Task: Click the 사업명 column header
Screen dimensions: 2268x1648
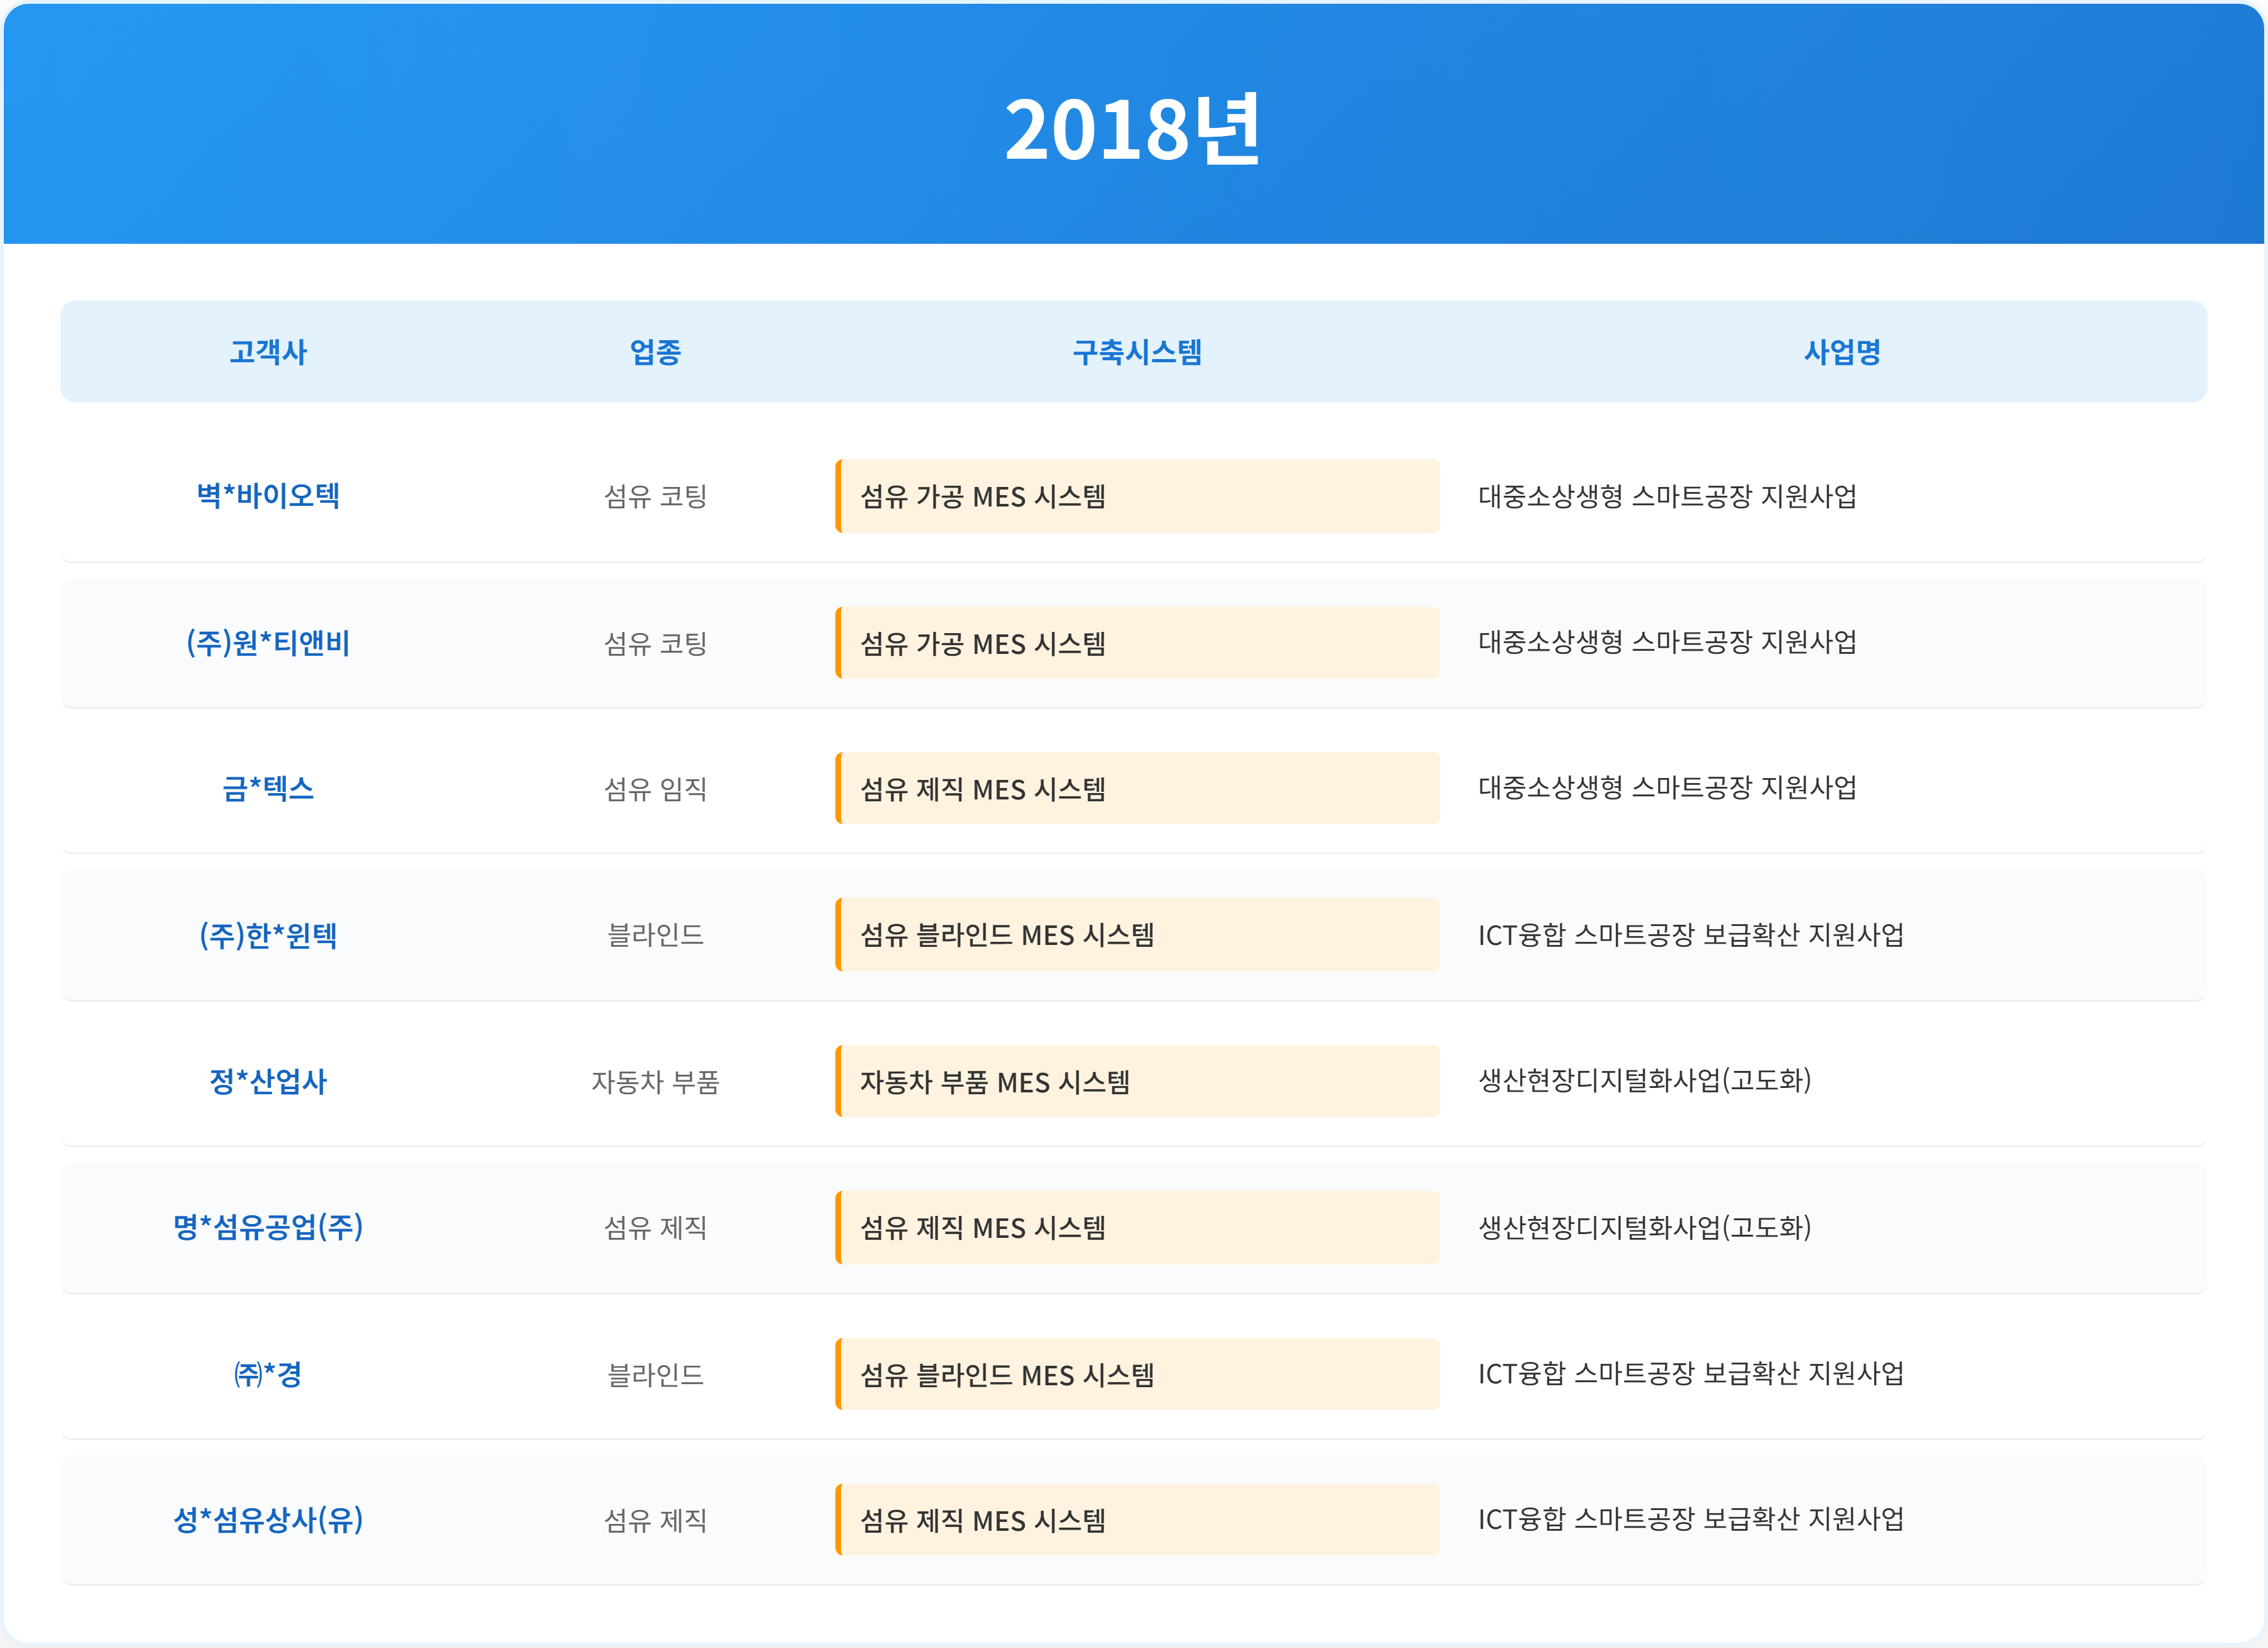Action: pos(1842,352)
